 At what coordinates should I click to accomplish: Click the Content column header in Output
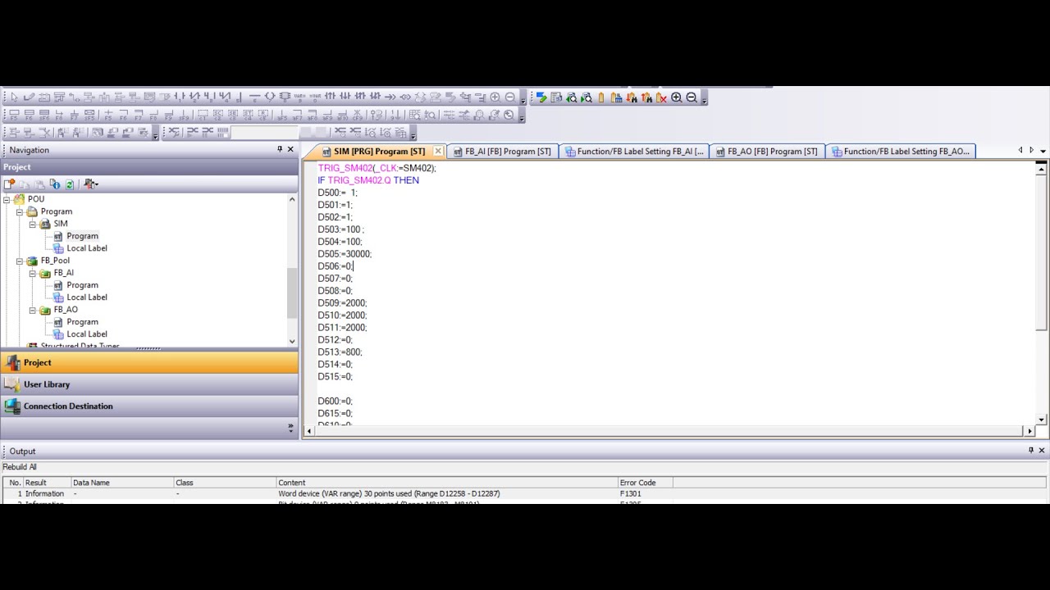[447, 483]
